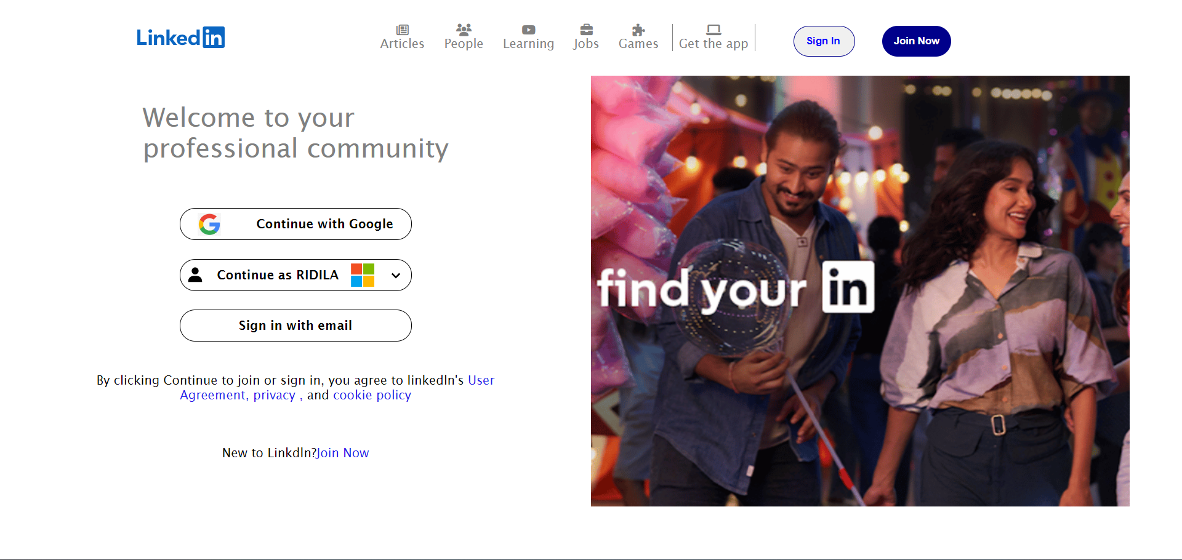Click Join Now next to New to LinkedIn
1182x560 pixels.
pyautogui.click(x=342, y=452)
